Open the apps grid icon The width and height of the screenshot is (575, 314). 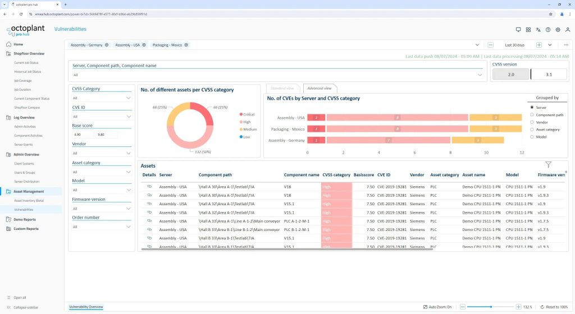click(528, 30)
